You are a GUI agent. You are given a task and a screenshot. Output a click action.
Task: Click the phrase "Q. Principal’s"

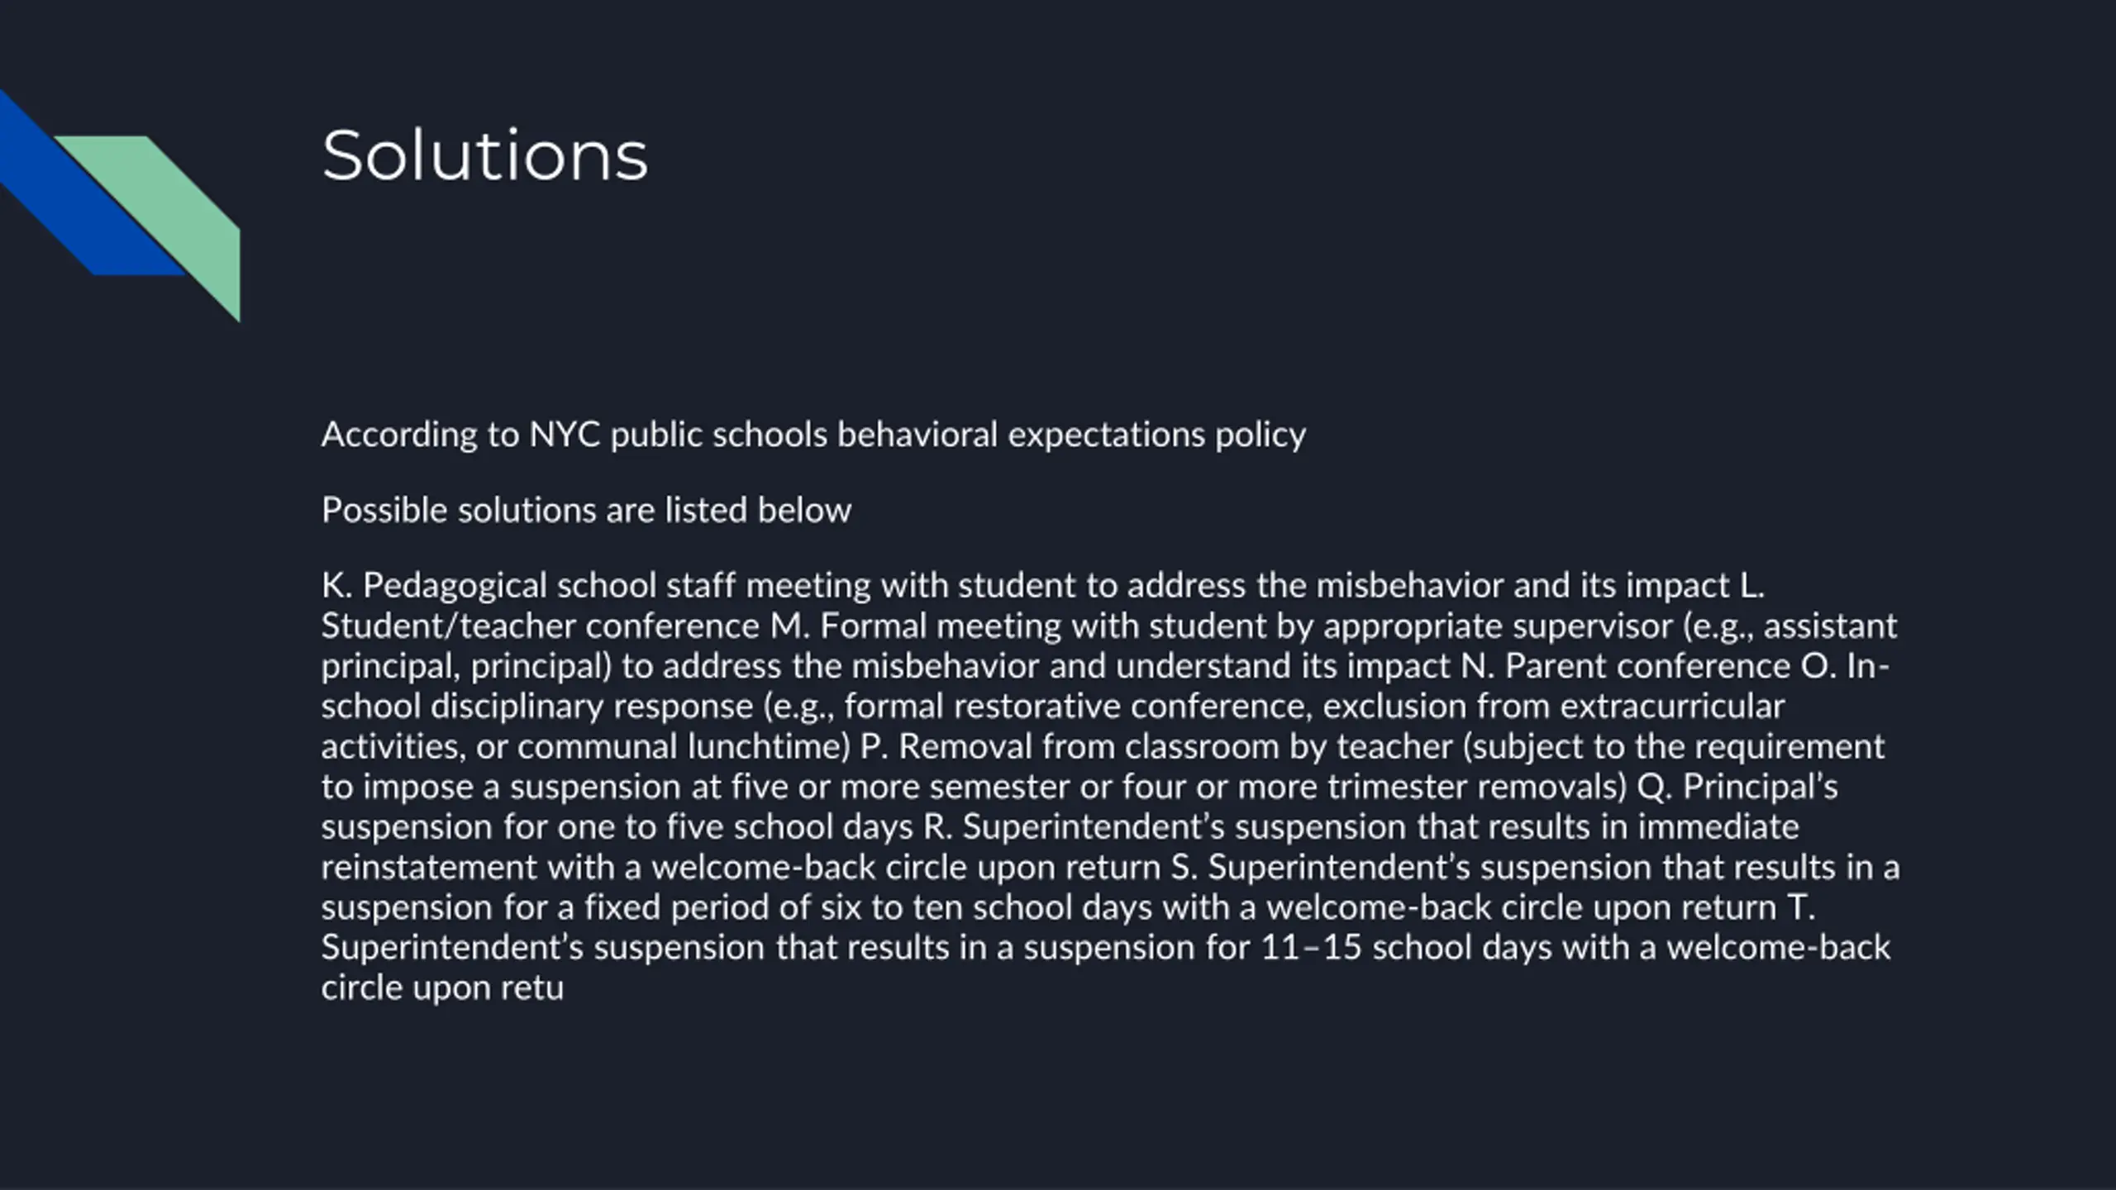point(1737,787)
